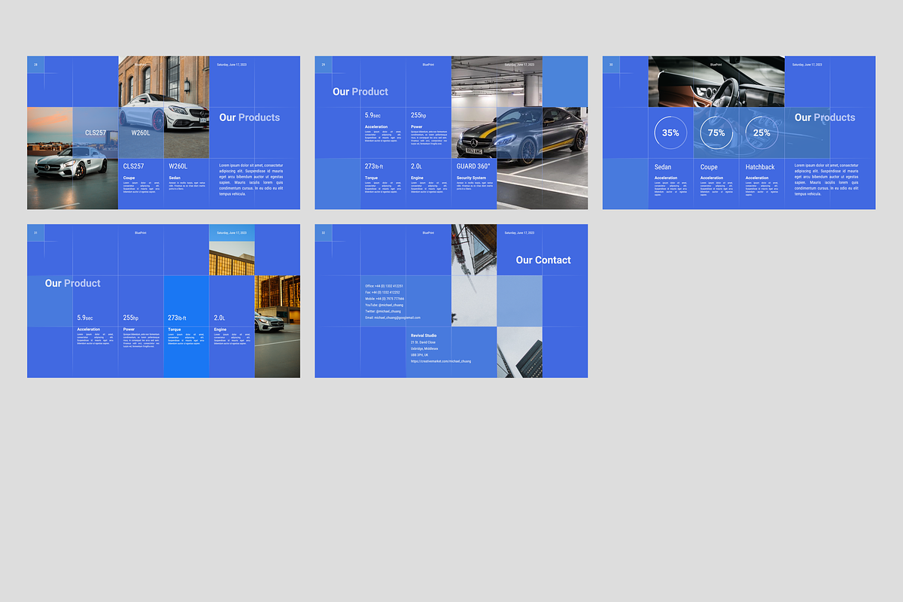Click '273lb-ft' on slide 31
Image resolution: width=903 pixels, height=602 pixels.
pos(178,318)
